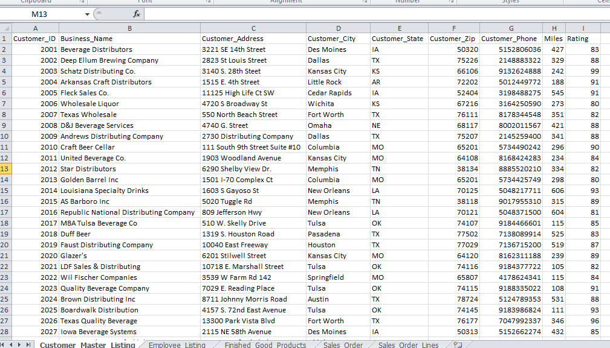Select column G header
Viewport: 610px width, 348px height.
[x=511, y=28]
